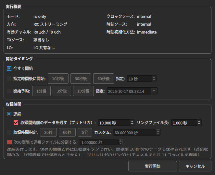The image size is (215, 175).
Task: Click the RX: ストリーミング direction value
Action: tap(50, 24)
